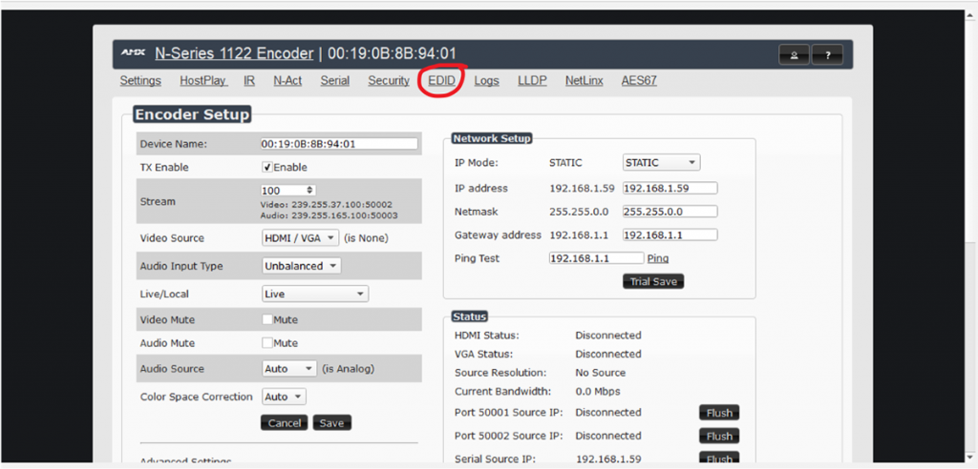Click the Device Name input field

339,143
